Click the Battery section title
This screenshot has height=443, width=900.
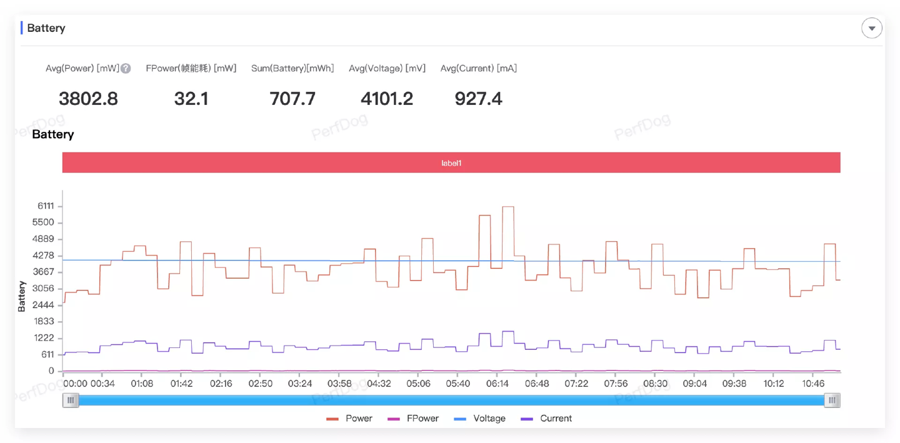(46, 28)
